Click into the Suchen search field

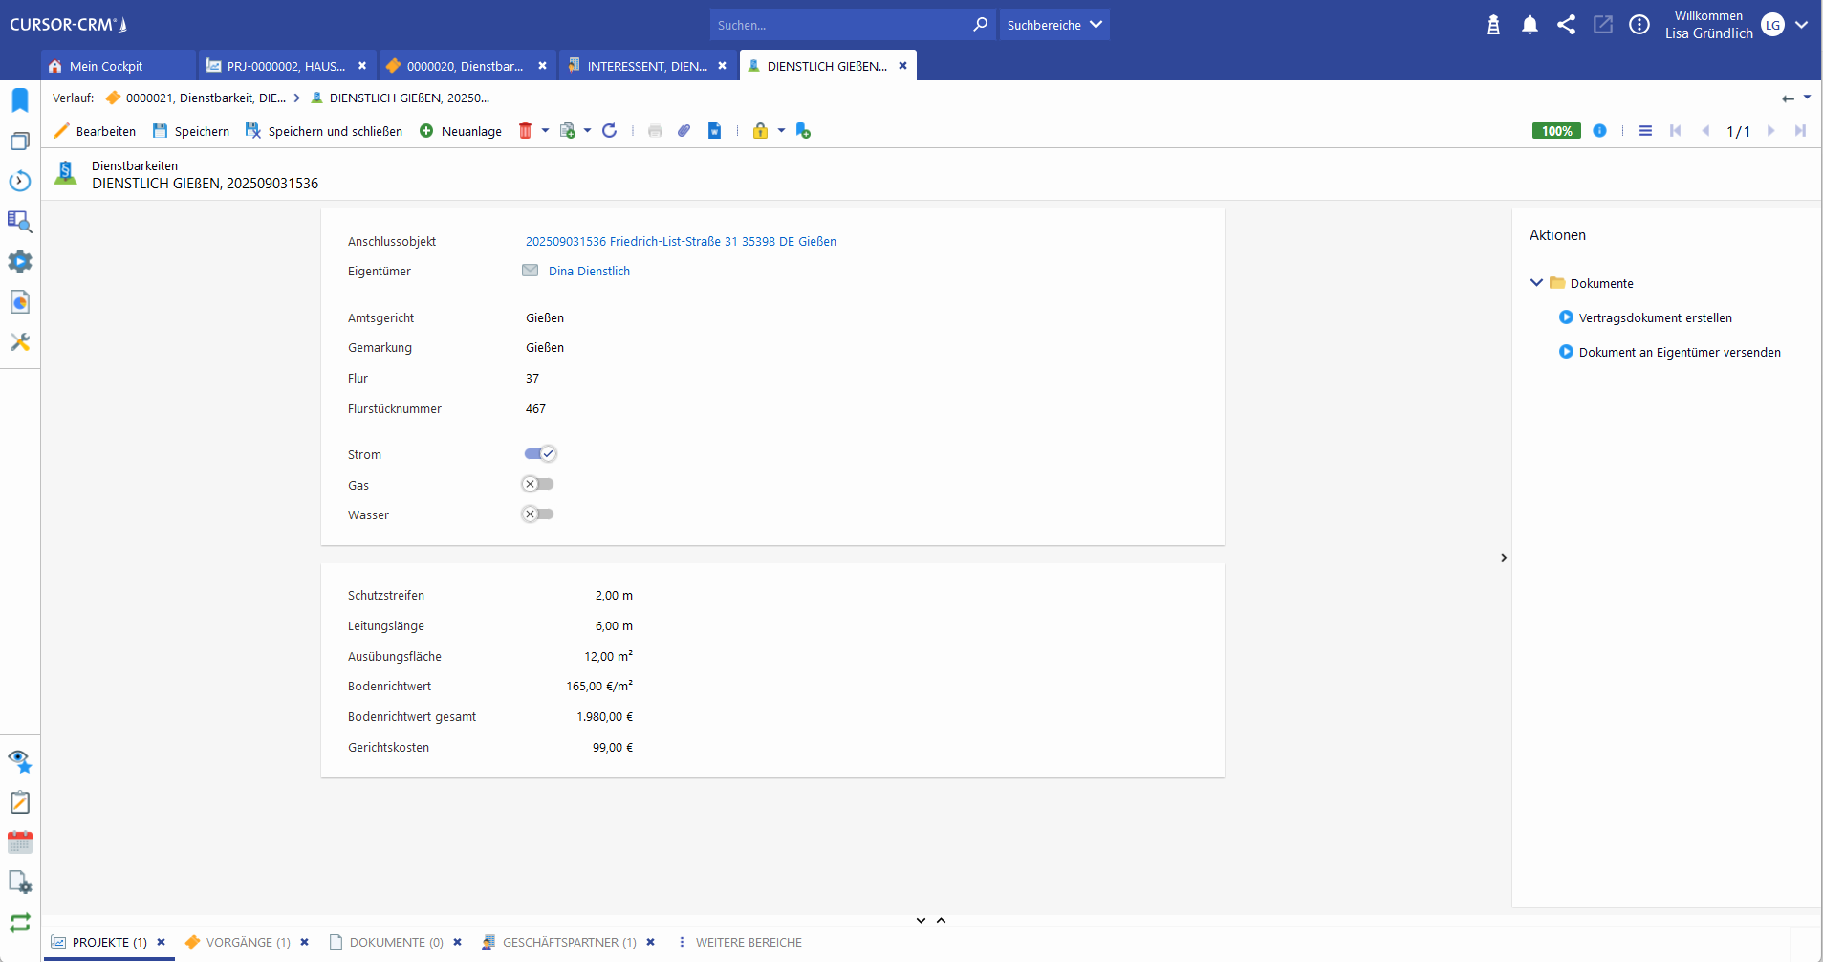[841, 25]
